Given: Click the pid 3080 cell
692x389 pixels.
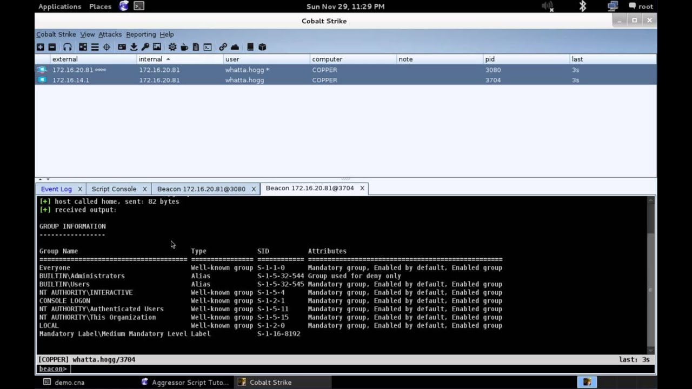Looking at the screenshot, I should pos(493,70).
